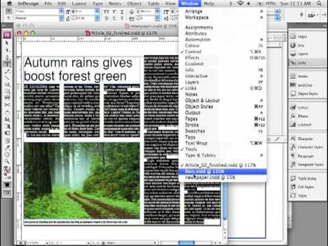
Task: Choose Pages from Window menu
Action: click(222, 118)
